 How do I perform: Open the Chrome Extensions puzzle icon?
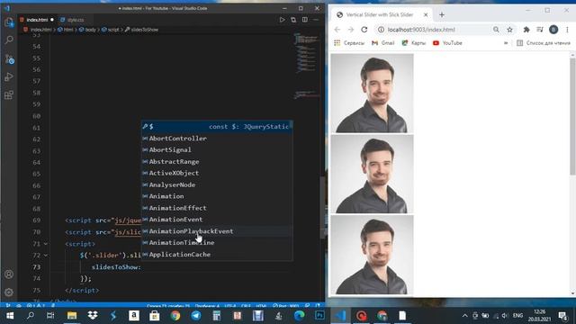click(526, 30)
